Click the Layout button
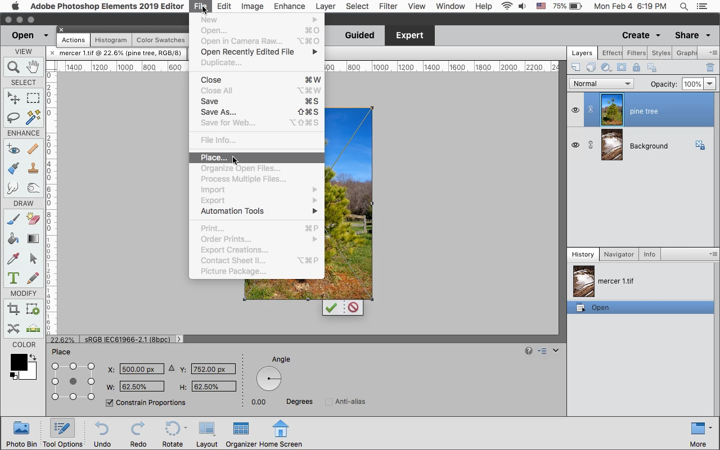This screenshot has height=450, width=720. (206, 434)
